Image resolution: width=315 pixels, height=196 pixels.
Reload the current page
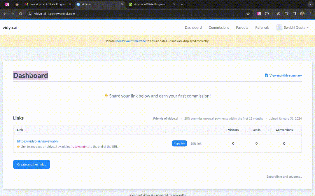pyautogui.click(x=20, y=14)
